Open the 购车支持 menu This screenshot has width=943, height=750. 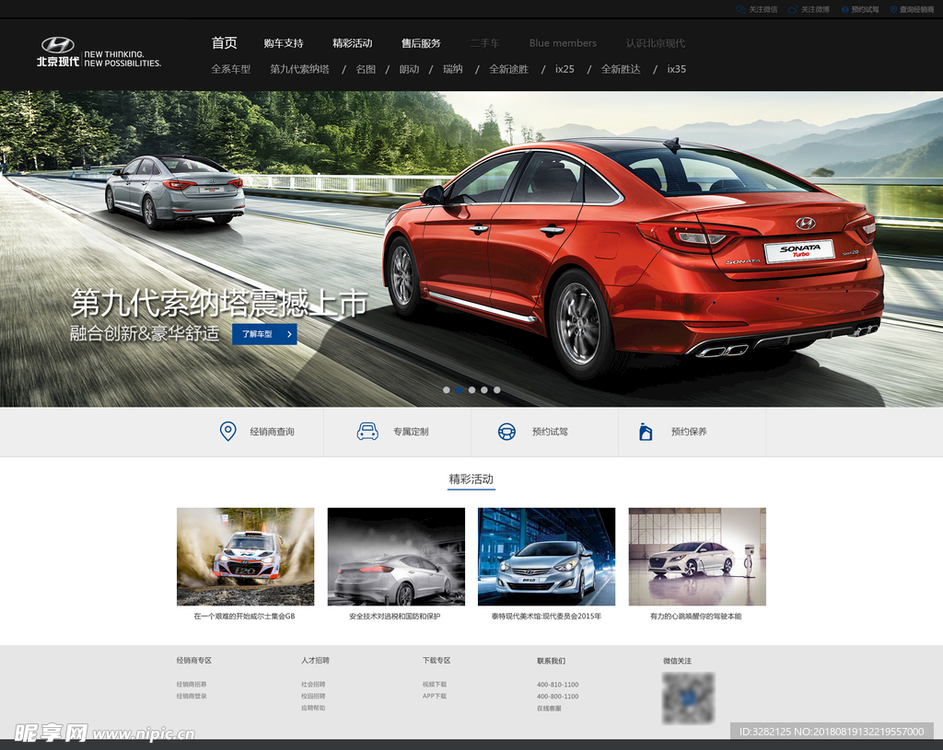point(284,43)
